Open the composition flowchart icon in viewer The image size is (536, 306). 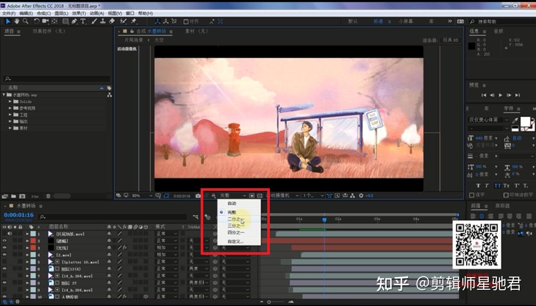[353, 196]
